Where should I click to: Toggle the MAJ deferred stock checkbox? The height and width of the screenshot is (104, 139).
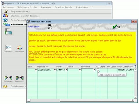point(98,69)
